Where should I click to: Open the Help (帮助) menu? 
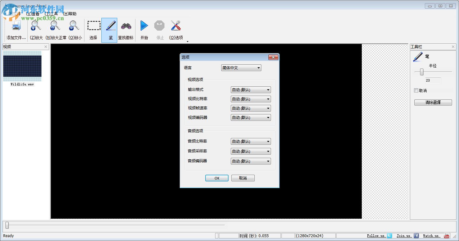(x=70, y=14)
